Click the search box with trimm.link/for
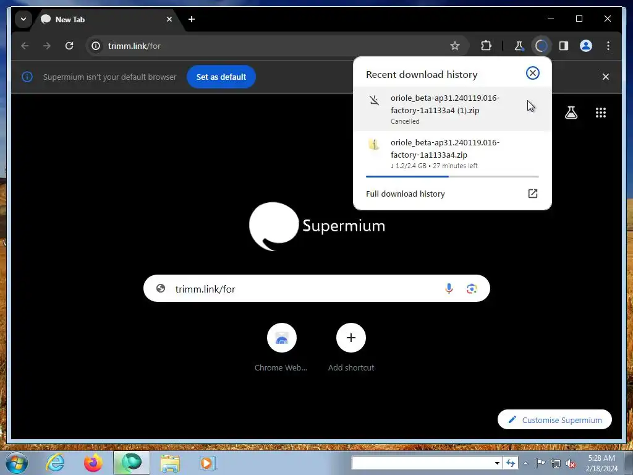Viewport: 633px width, 475px height. coord(316,288)
